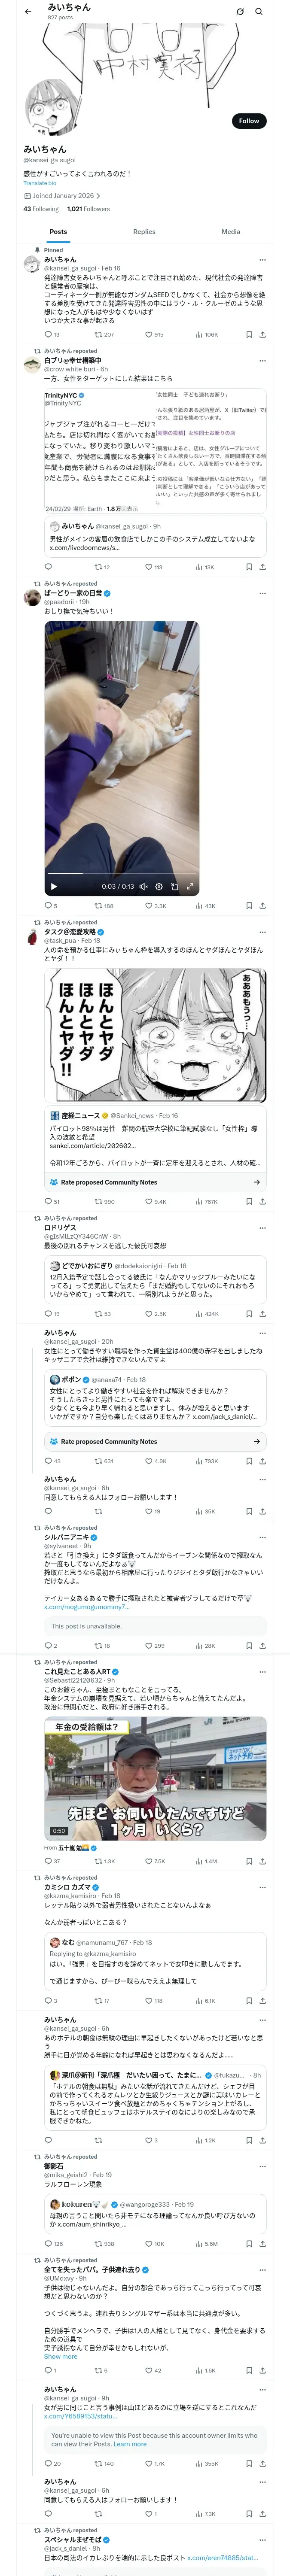The height and width of the screenshot is (2576, 290).
Task: Switch to the Replies tab
Action: click(144, 231)
